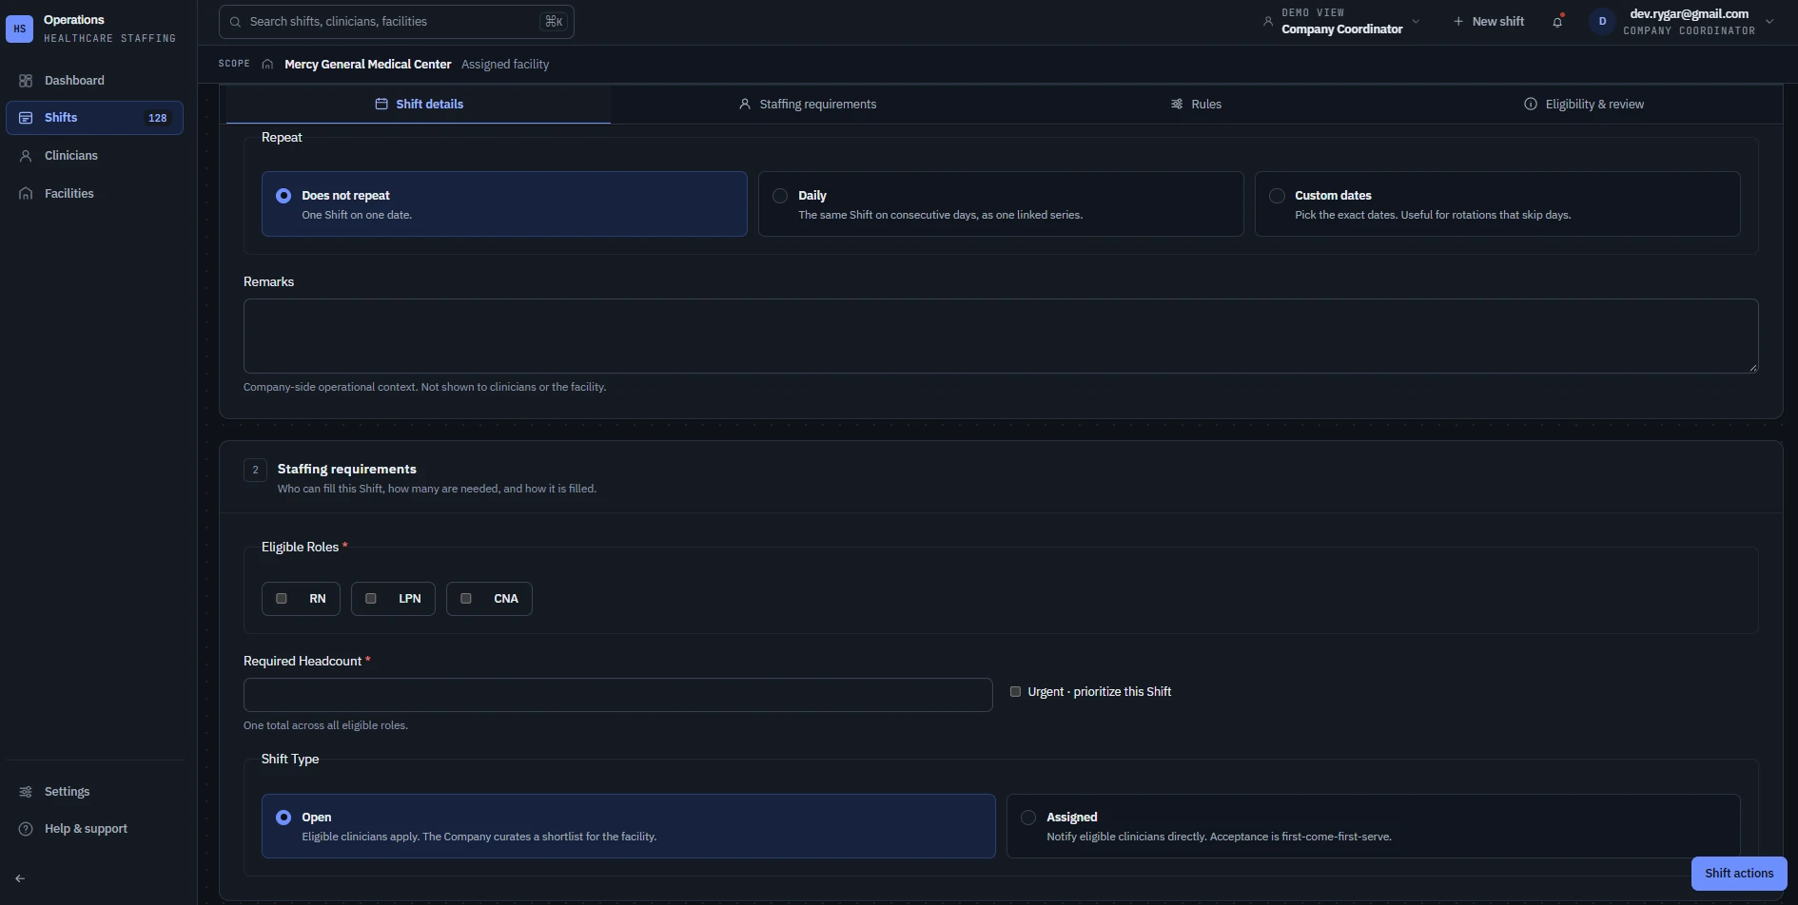Click the HS Operations logo icon

click(x=19, y=29)
